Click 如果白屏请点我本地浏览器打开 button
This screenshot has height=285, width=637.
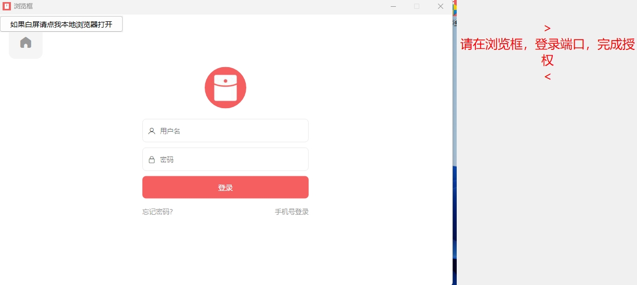(61, 24)
